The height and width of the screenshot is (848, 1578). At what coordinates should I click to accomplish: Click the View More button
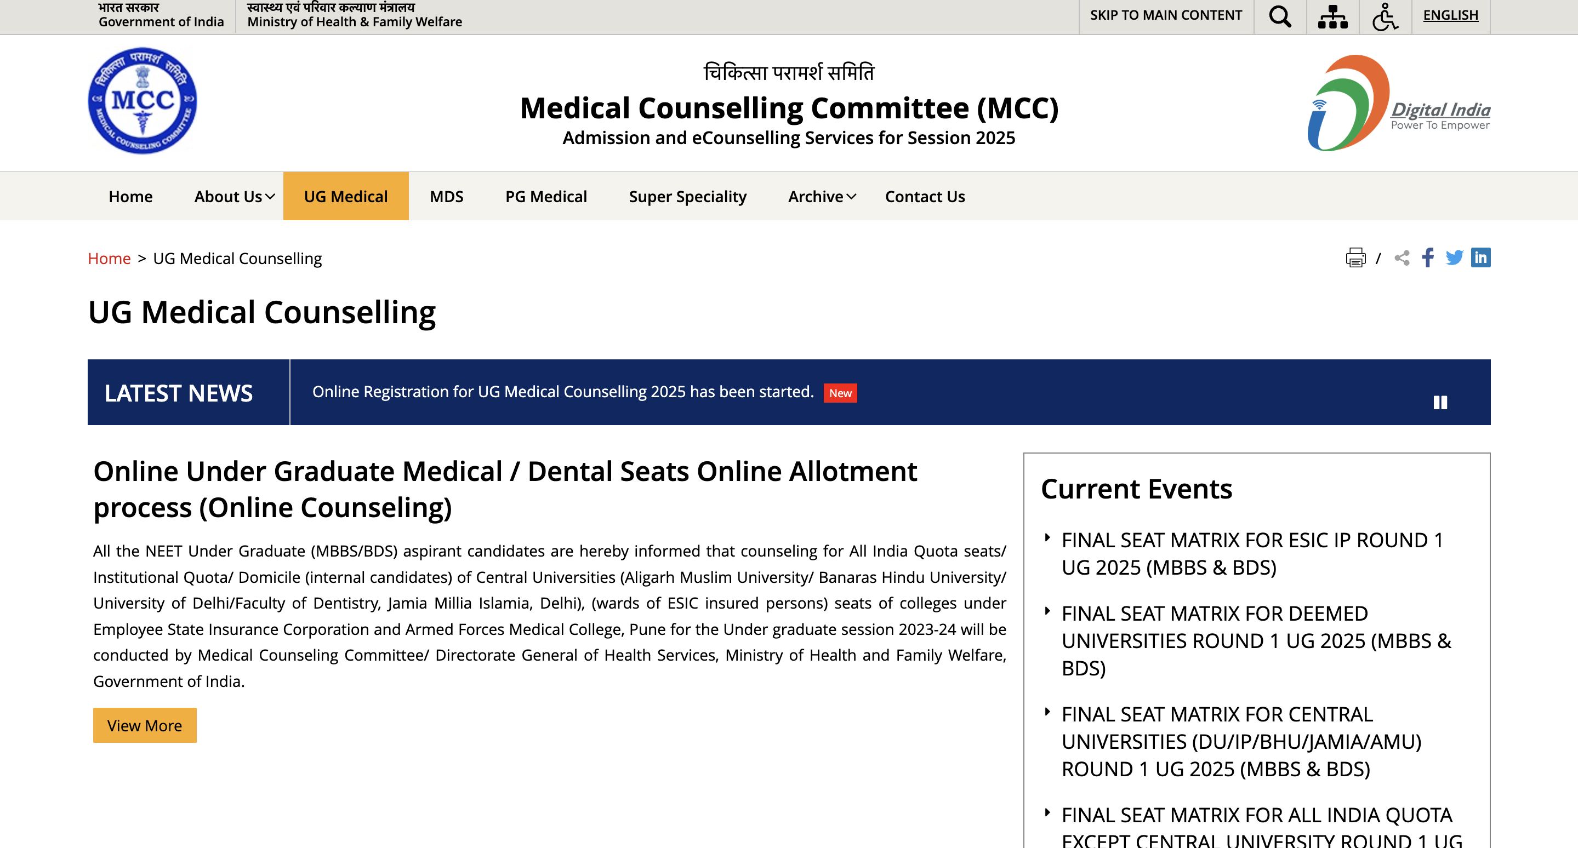pos(145,725)
